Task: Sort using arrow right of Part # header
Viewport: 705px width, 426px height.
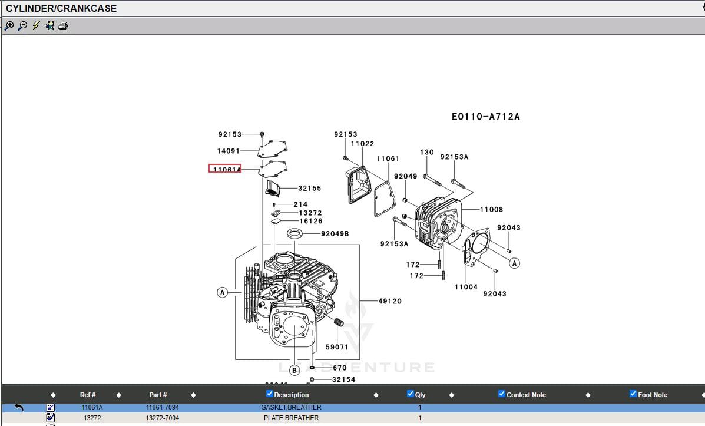Action: coord(193,395)
